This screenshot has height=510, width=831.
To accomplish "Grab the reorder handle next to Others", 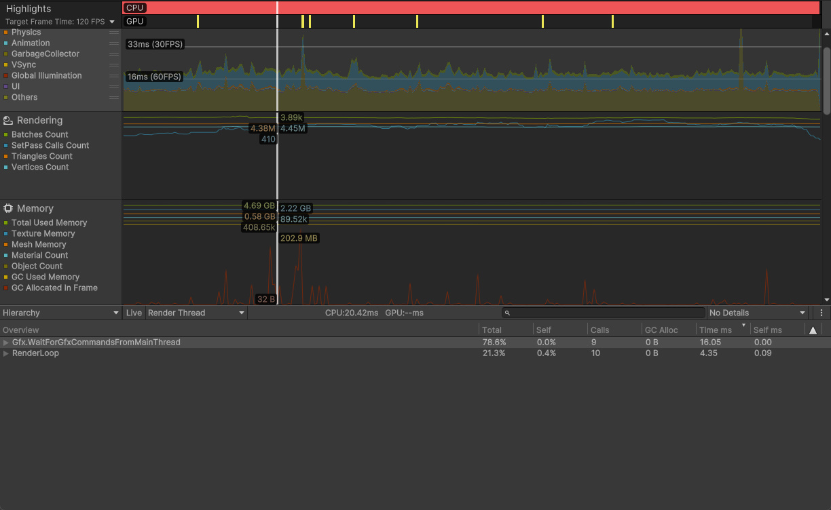I will click(114, 97).
